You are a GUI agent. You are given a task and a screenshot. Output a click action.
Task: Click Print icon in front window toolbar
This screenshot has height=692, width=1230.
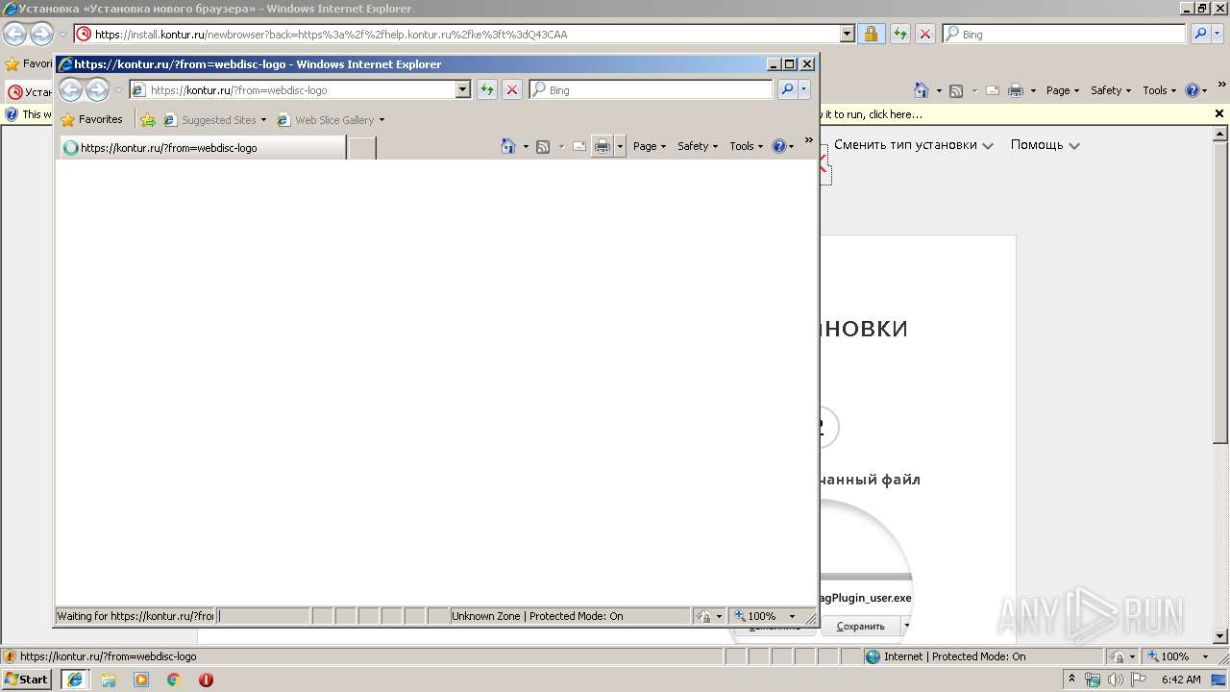[603, 146]
